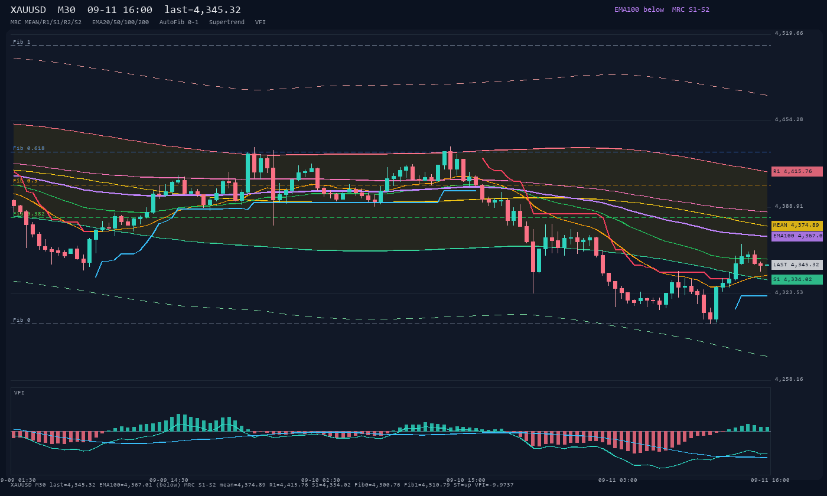Click the EMA100 price tag on axis

point(797,236)
